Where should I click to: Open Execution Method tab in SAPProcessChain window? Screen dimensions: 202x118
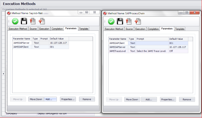pos(114,29)
